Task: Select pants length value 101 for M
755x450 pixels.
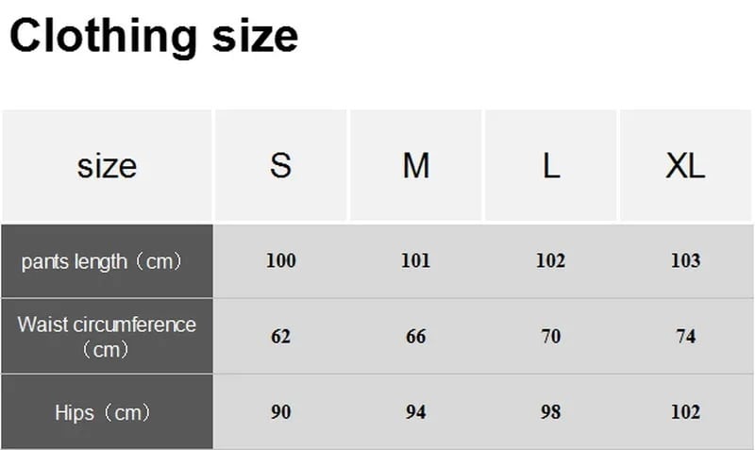Action: (415, 261)
